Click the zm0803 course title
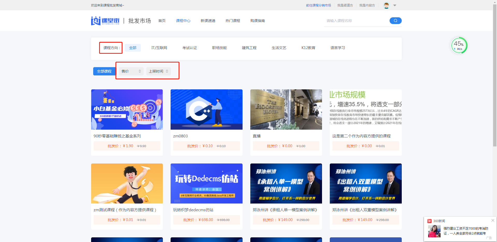 [x=180, y=136]
